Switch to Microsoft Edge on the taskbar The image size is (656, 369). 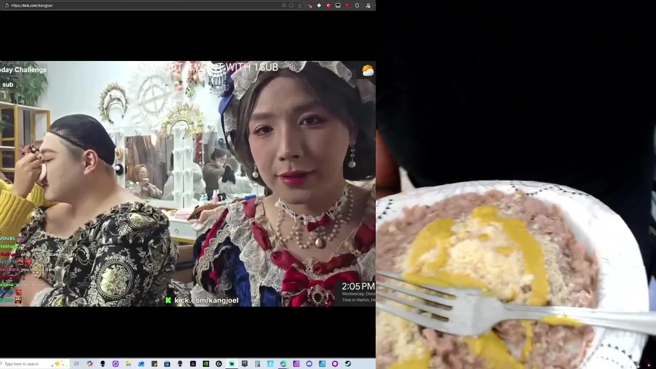coord(283,364)
